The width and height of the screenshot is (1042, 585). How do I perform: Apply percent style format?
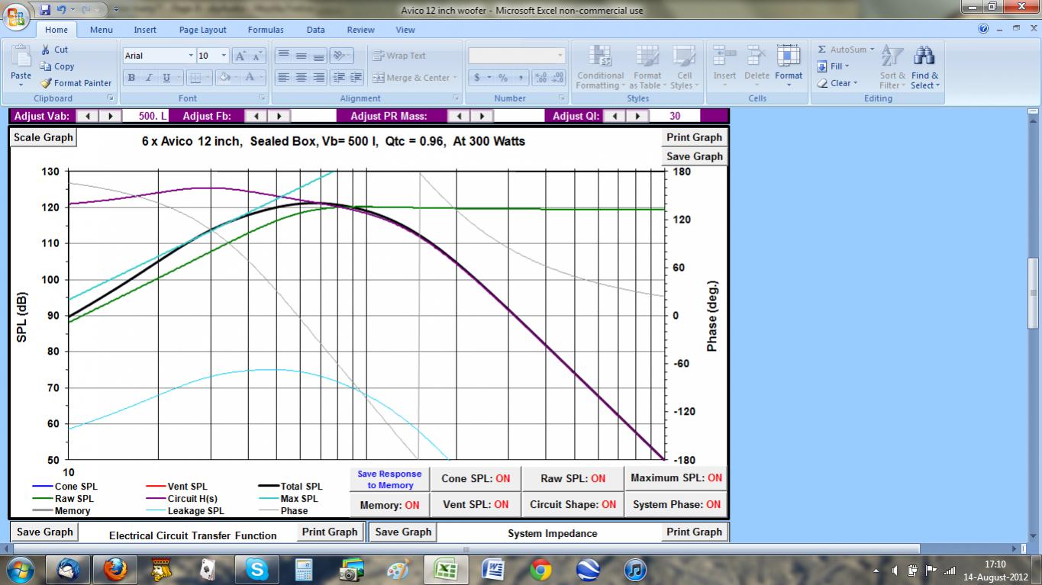pos(503,78)
